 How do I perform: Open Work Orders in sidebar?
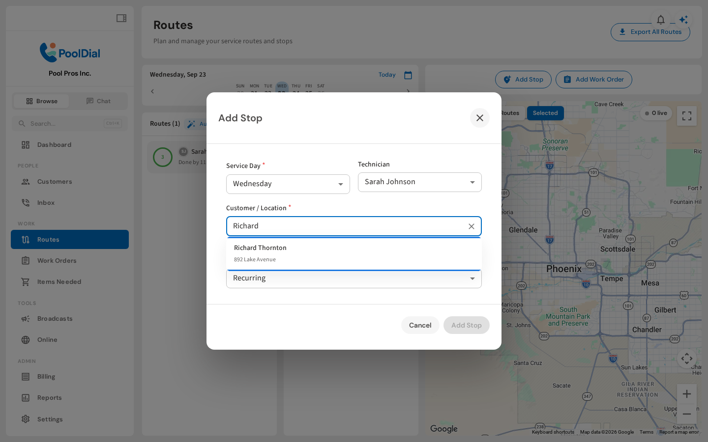[x=70, y=261]
